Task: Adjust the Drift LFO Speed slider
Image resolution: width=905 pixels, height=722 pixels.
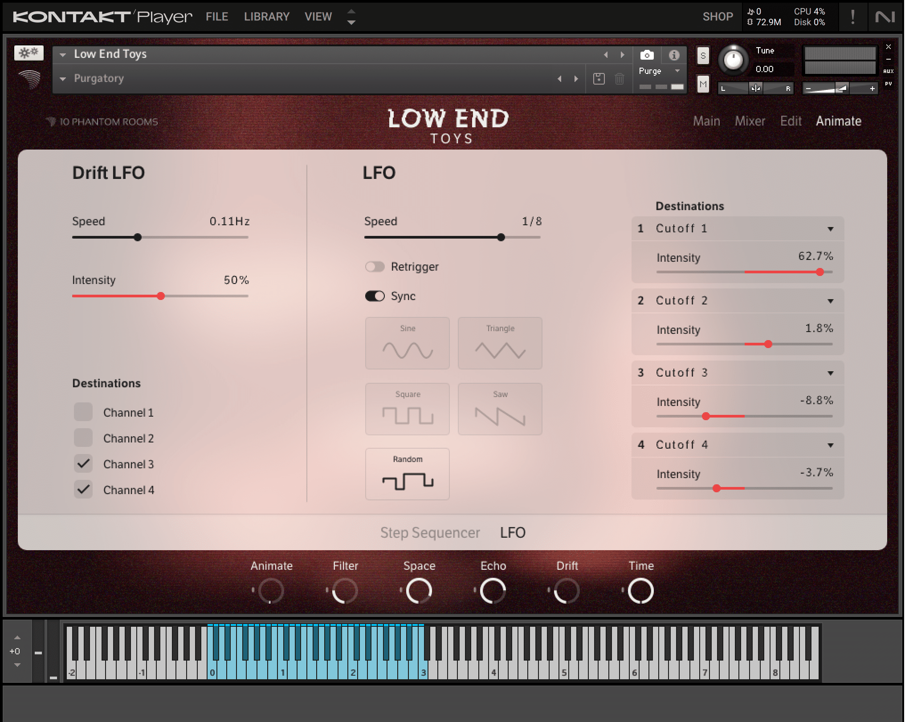Action: [160, 237]
